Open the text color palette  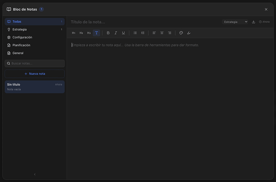tap(181, 33)
